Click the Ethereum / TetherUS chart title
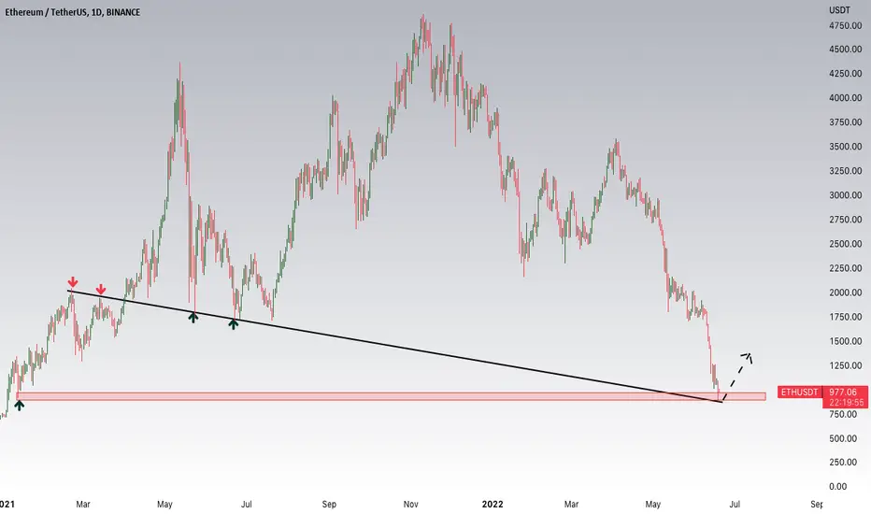 72,11
